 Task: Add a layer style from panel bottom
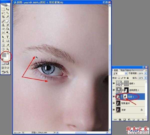pyautogui.click(x=120, y=119)
